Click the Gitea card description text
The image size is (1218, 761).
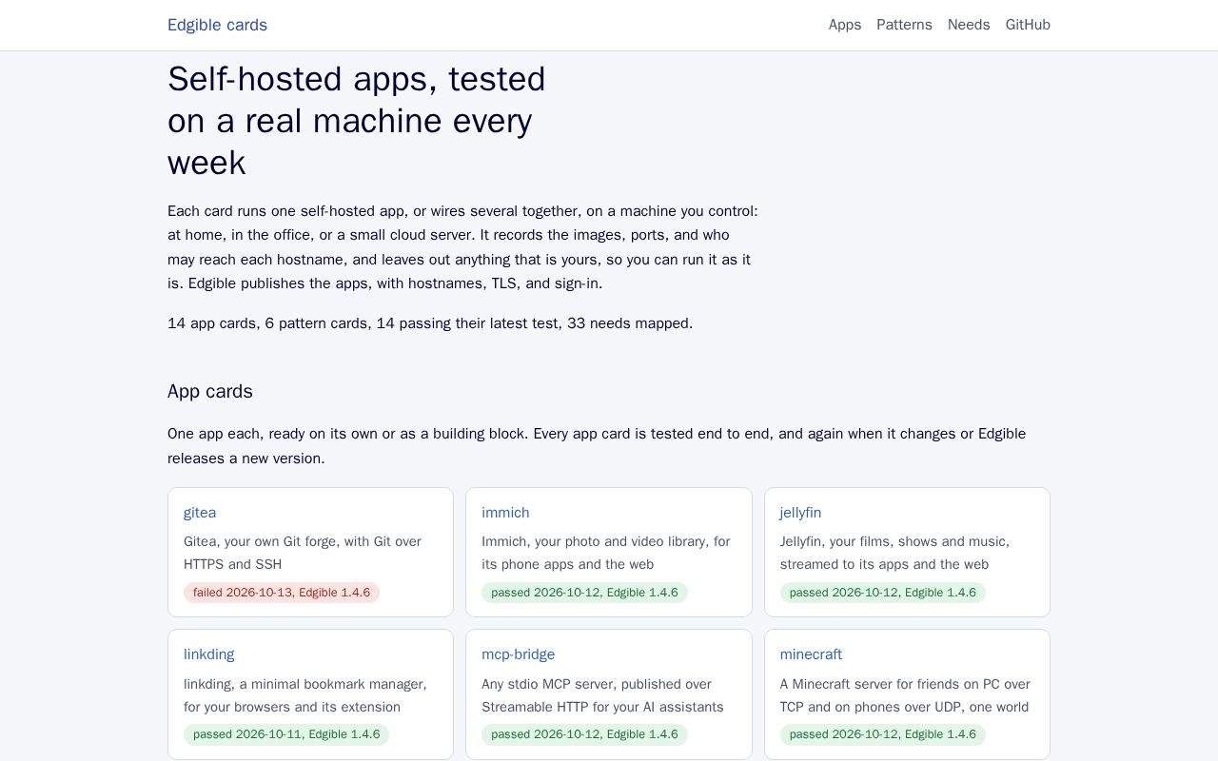(303, 553)
